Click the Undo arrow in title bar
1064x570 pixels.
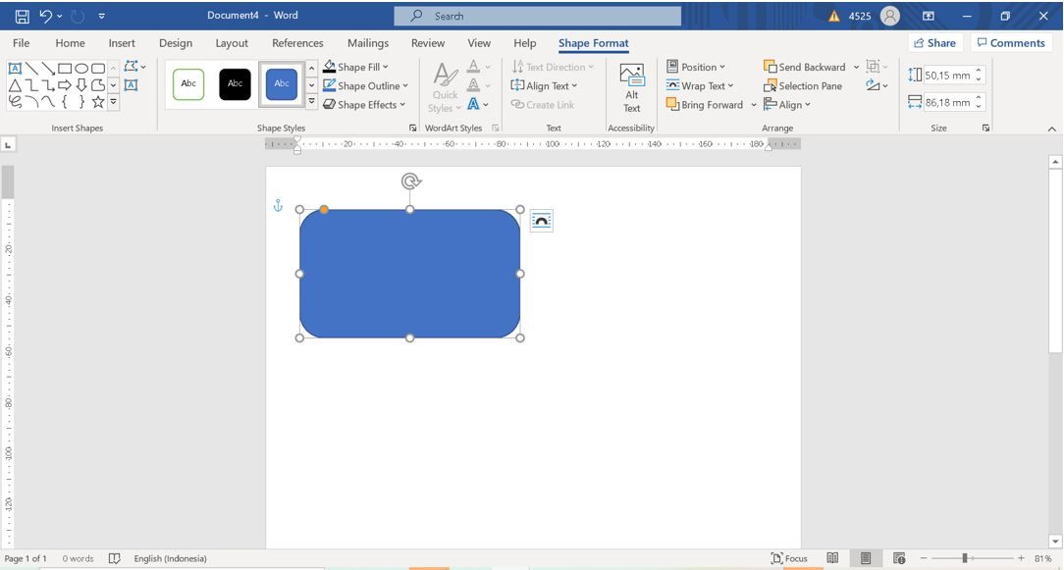[45, 16]
